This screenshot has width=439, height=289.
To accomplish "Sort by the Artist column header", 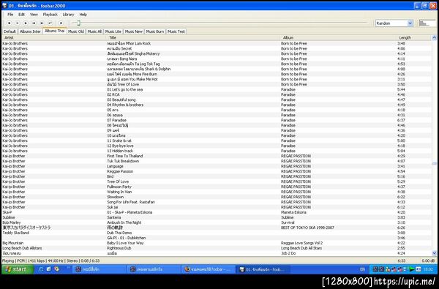I will tap(53, 37).
